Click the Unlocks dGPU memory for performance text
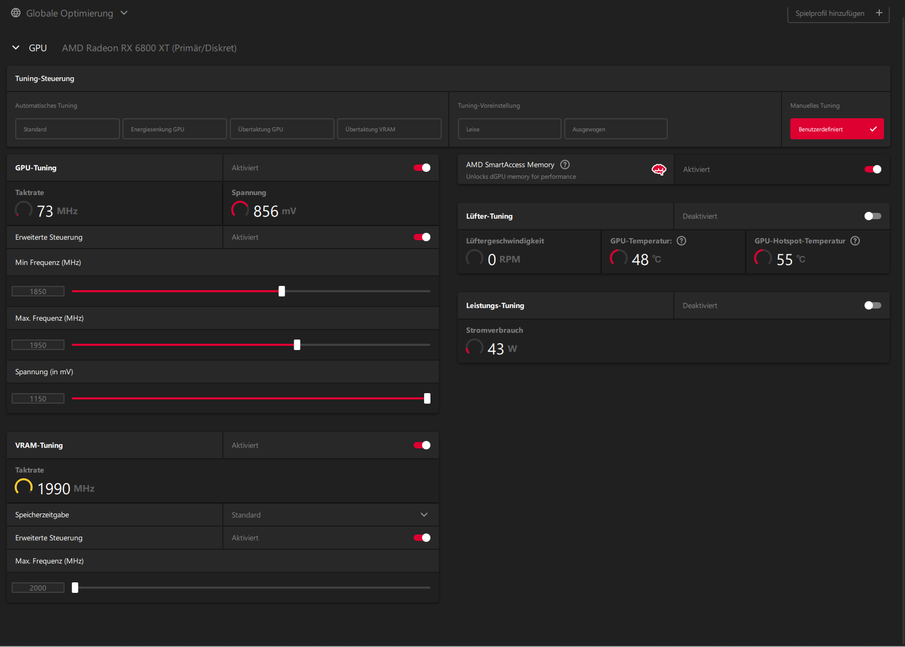The height and width of the screenshot is (647, 905). [x=521, y=177]
